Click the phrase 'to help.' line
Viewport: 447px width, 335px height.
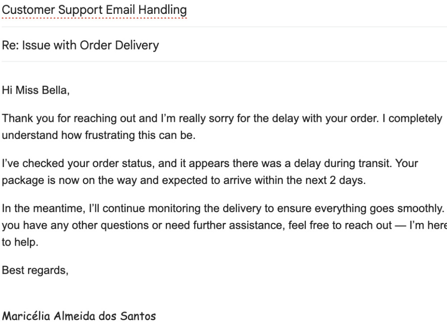tap(20, 242)
